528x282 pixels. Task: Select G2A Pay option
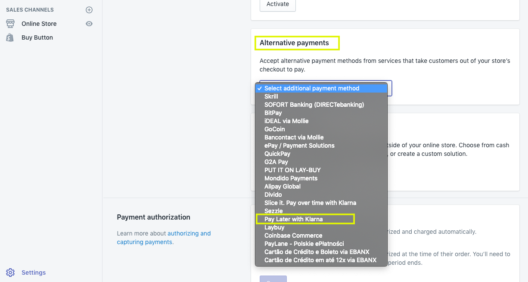click(321, 162)
